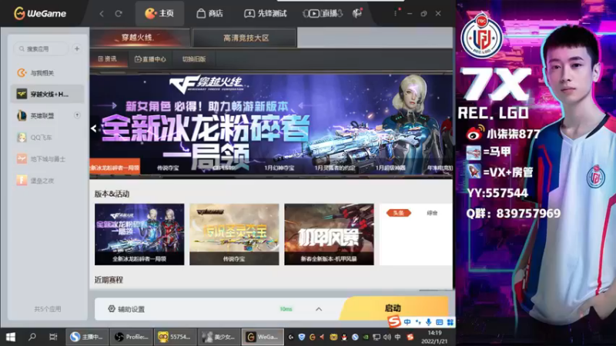Expand the panel with the up chevron
This screenshot has width=616, height=346.
click(319, 309)
